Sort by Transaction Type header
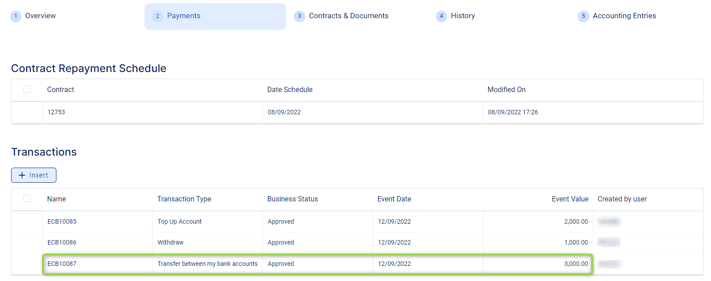The height and width of the screenshot is (281, 711). coord(184,199)
